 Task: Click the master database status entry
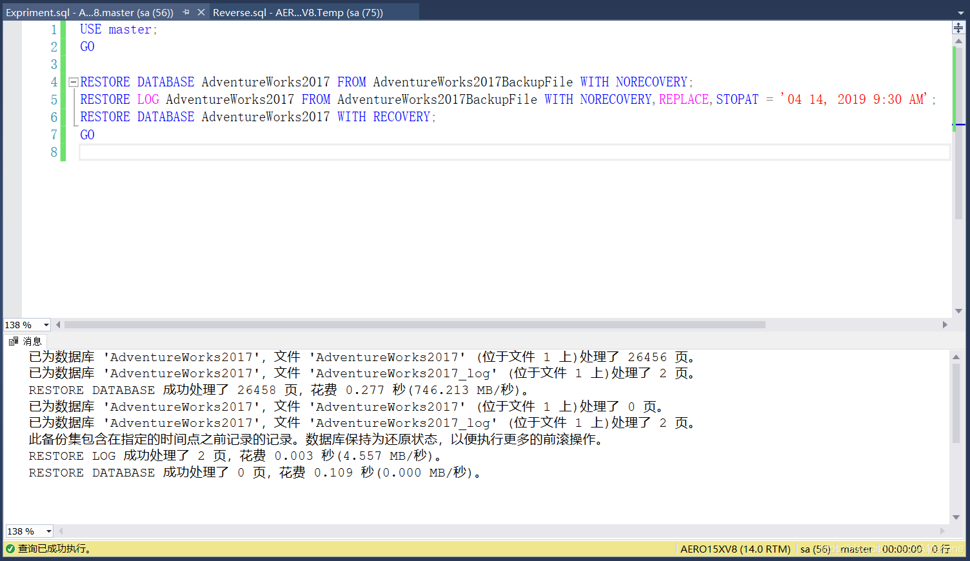(856, 549)
